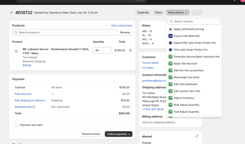245x144 pixels.
Task: Click the product image placeholder icon
Action: pyautogui.click(x=16, y=51)
